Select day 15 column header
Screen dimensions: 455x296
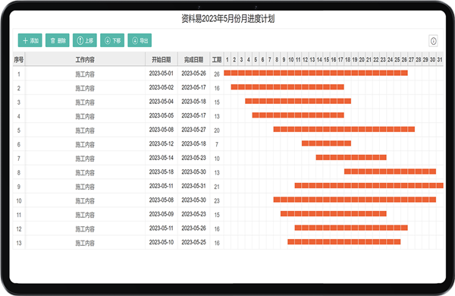[326, 59]
